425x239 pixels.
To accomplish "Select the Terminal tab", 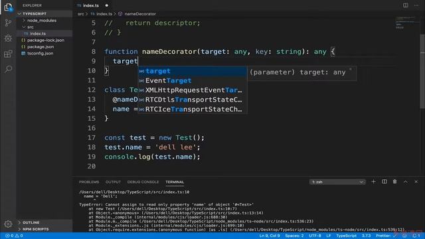I will click(175, 182).
